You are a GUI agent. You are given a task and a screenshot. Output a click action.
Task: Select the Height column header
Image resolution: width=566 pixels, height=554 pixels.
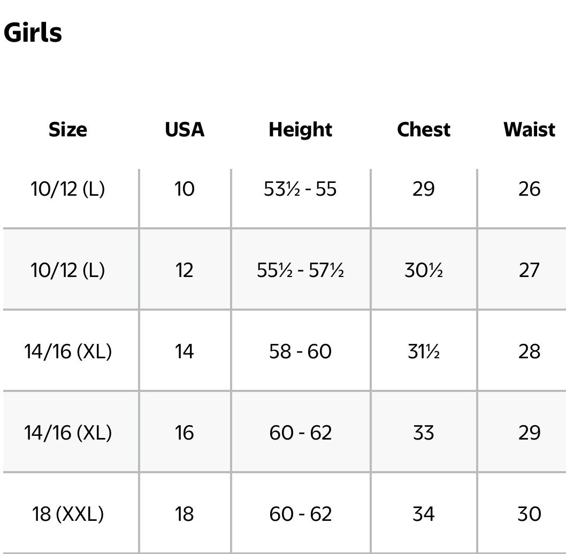point(300,129)
